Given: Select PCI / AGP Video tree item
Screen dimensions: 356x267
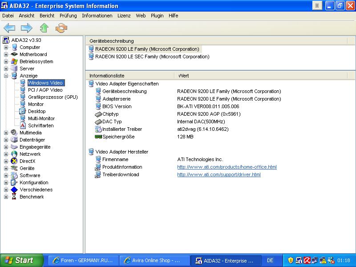Looking at the screenshot, I should click(45, 90).
